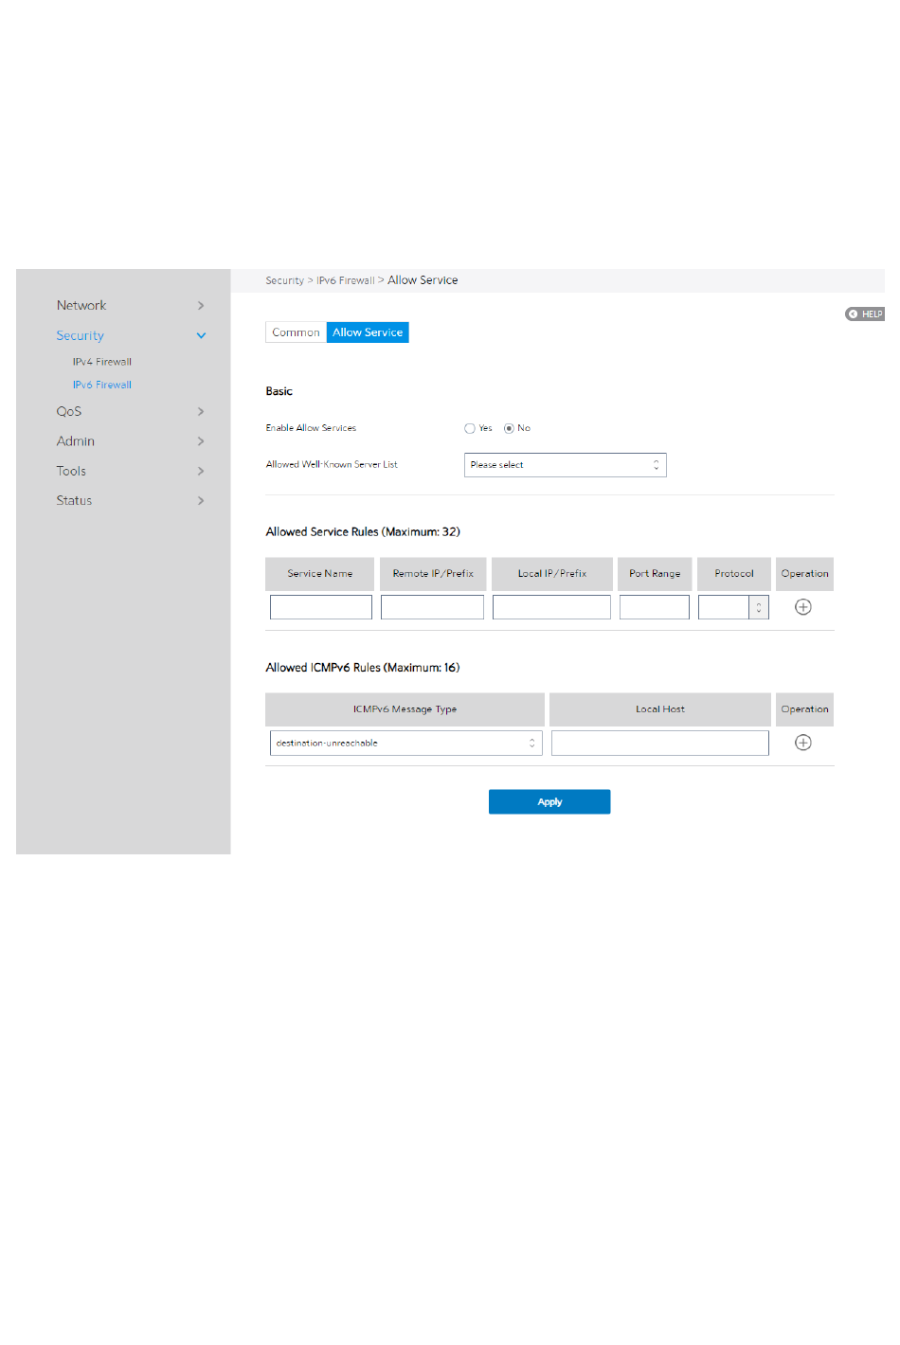This screenshot has width=900, height=1345.
Task: Expand the Network menu chevron
Action: tap(201, 305)
